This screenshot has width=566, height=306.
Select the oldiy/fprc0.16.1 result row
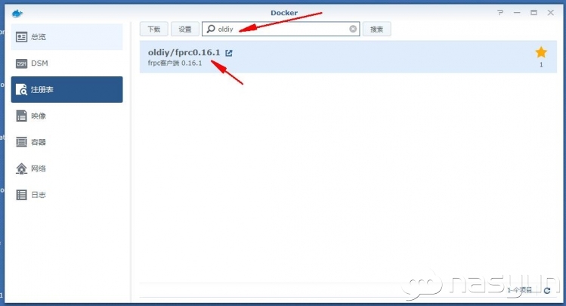point(348,57)
